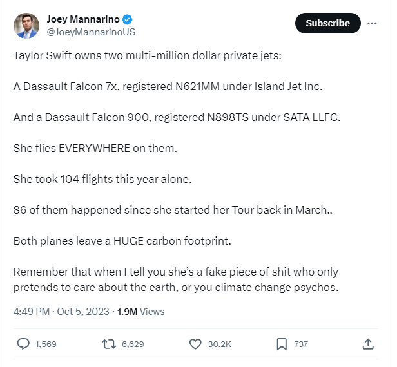Click the 737 bookmarks count
This screenshot has width=397, height=367.
pos(301,344)
